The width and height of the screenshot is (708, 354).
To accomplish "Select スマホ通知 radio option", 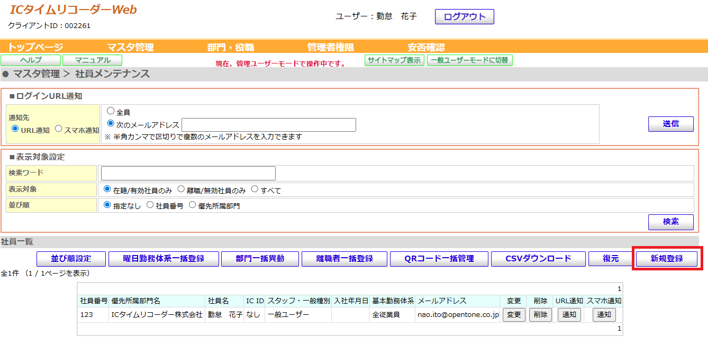I will 59,129.
